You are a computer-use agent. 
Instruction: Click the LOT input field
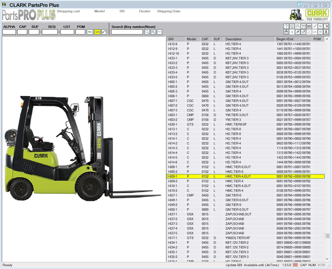click(x=67, y=32)
